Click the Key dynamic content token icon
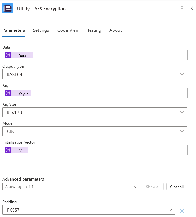The image size is (196, 217). (8, 93)
